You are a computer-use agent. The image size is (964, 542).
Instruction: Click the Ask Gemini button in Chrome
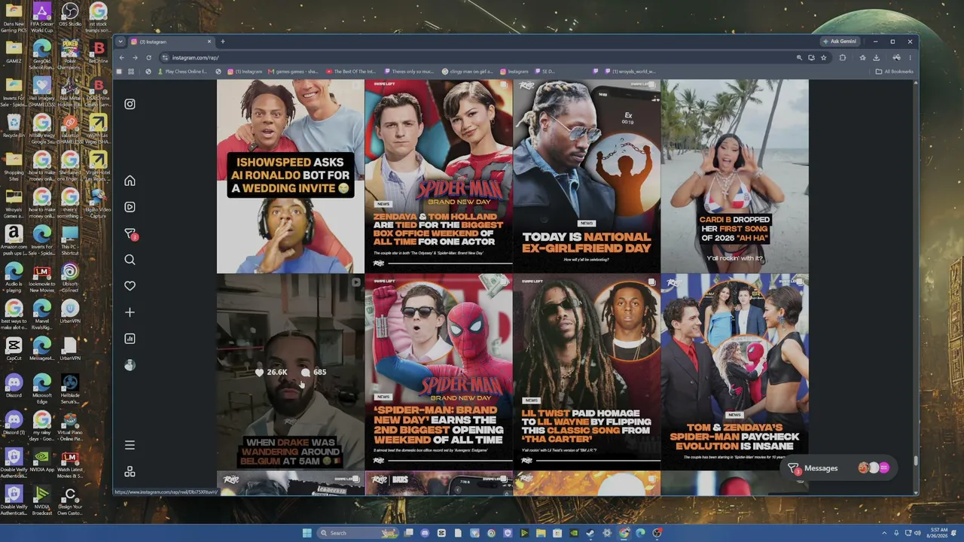[x=840, y=41]
